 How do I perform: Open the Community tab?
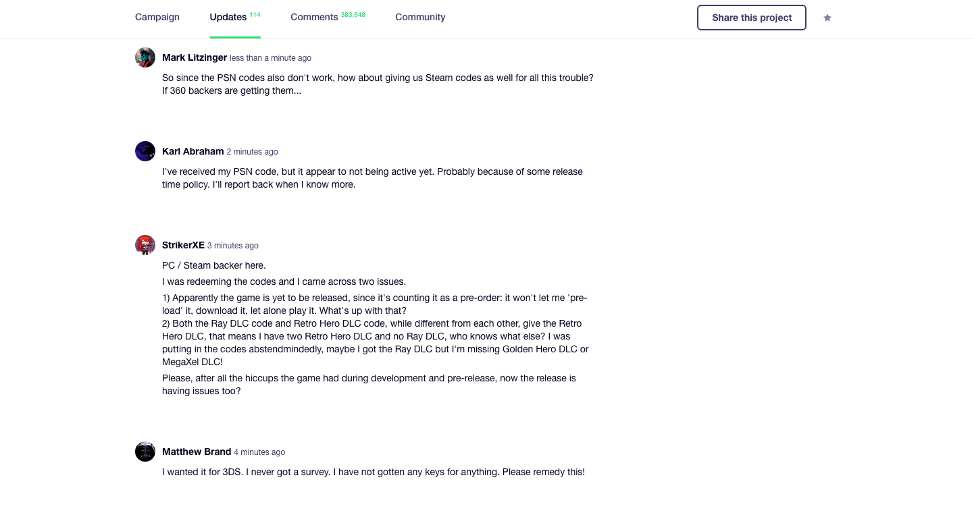420,18
